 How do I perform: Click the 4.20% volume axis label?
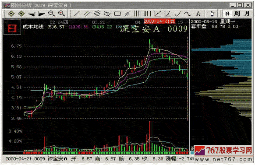pos(15,141)
